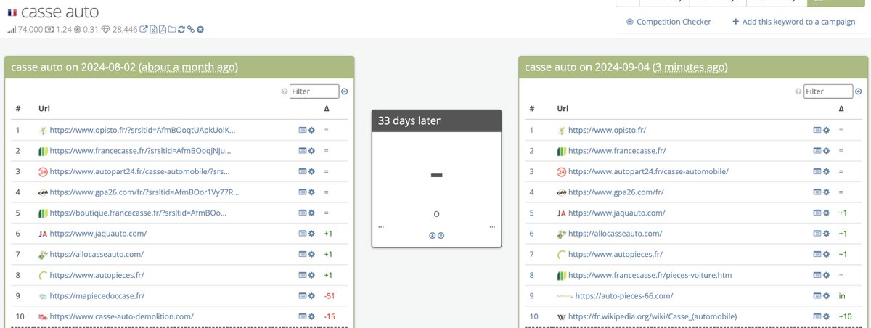Image resolution: width=871 pixels, height=328 pixels.
Task: Open details icon for fr.wikipedia.org row
Action: click(x=817, y=316)
